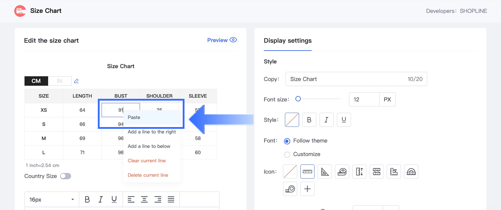
Task: Choose the ruler and pencil icon
Action: pyautogui.click(x=394, y=171)
